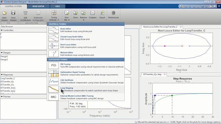Choose LQG Synthesis option

[x=86, y=81]
